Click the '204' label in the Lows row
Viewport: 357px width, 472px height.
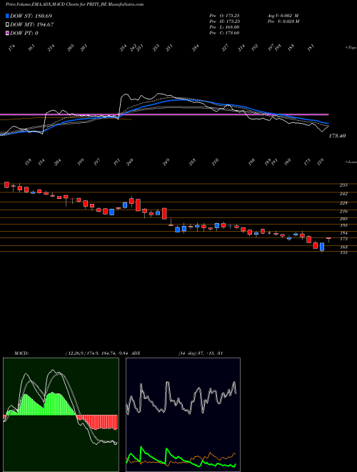[x=57, y=162]
